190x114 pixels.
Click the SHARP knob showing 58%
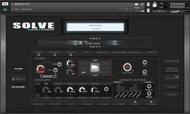tap(70, 63)
